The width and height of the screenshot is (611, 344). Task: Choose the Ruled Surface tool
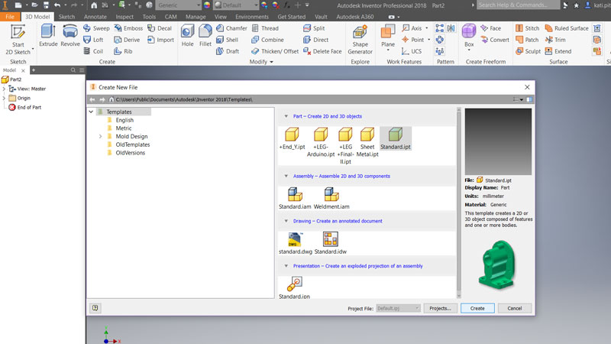click(567, 28)
